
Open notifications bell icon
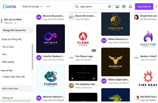(130, 7)
